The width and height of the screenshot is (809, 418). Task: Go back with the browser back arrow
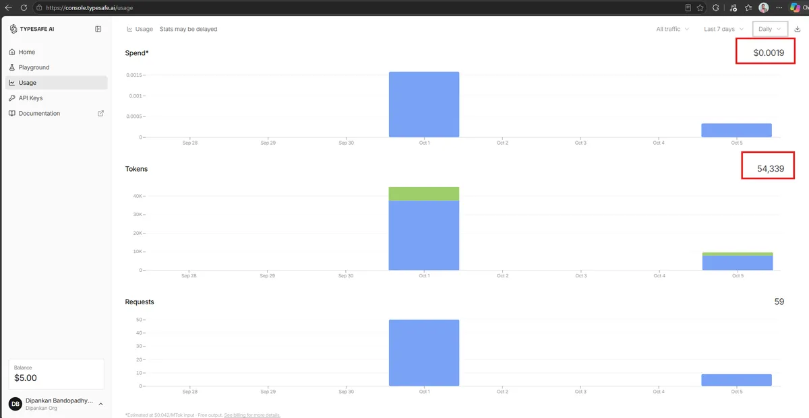pyautogui.click(x=8, y=7)
